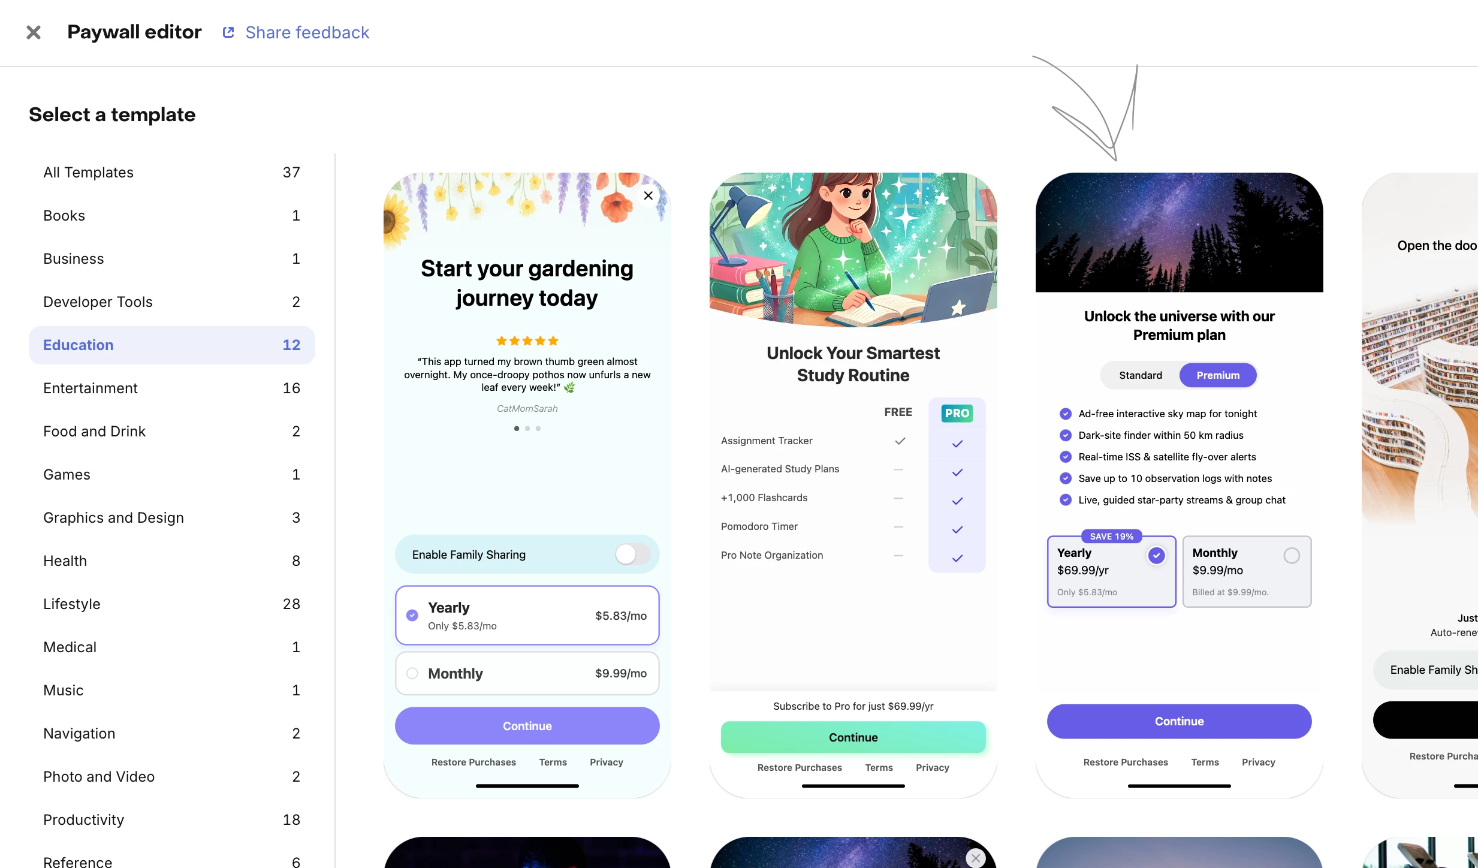Open the Share feedback link
The height and width of the screenshot is (868, 1478).
pos(307,32)
